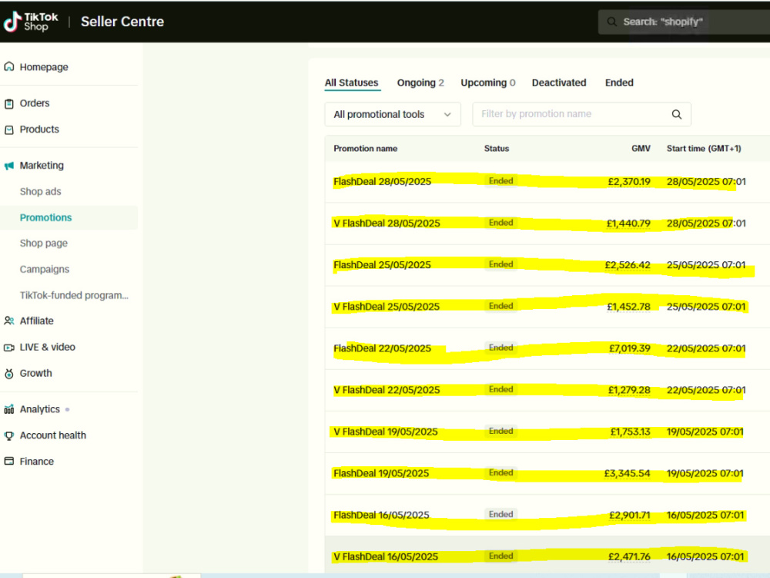Click the Start time (GMT+1) column header
The width and height of the screenshot is (770, 578).
click(704, 149)
